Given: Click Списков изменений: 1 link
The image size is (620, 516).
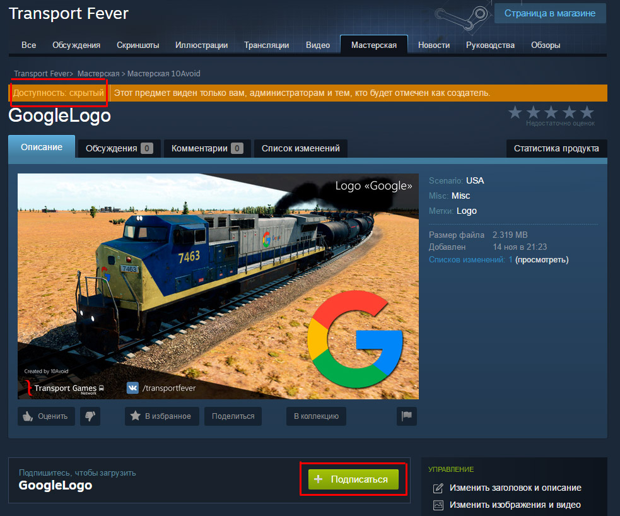Looking at the screenshot, I should tap(471, 260).
